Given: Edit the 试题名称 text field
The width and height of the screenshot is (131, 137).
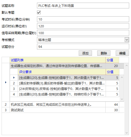Looking at the screenshot, I should pos(83,6).
